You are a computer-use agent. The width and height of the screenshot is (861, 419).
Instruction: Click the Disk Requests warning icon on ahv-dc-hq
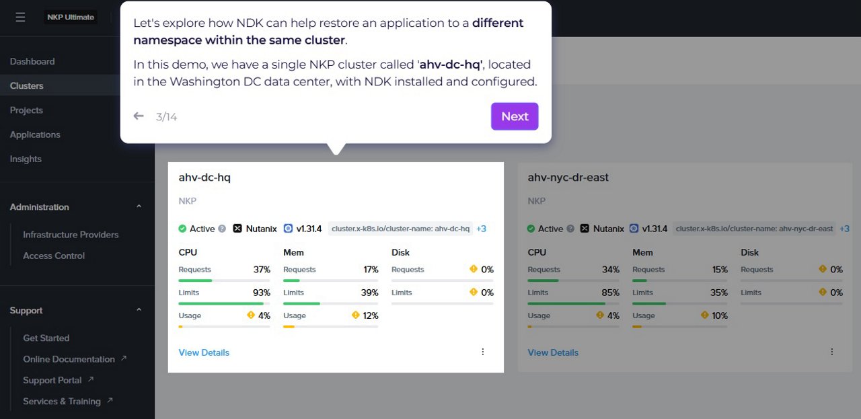click(474, 270)
